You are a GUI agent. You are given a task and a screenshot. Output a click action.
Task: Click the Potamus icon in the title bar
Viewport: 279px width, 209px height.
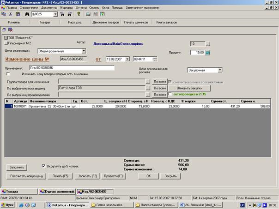[2, 2]
